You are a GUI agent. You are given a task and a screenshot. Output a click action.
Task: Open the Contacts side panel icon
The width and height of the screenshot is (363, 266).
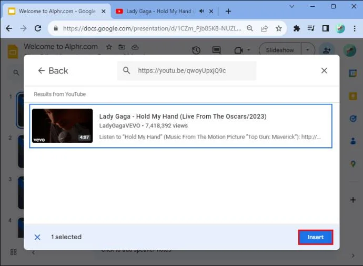pos(353,141)
